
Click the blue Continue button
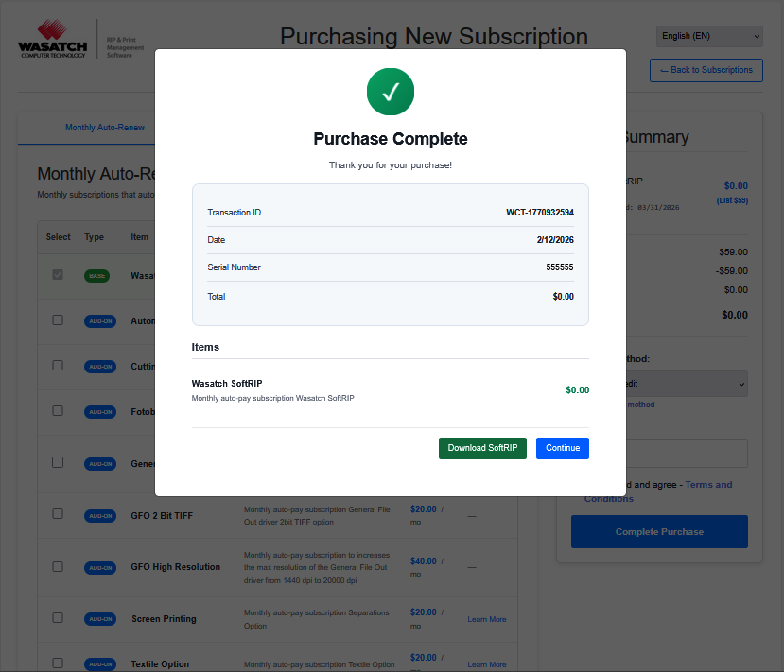tap(562, 448)
